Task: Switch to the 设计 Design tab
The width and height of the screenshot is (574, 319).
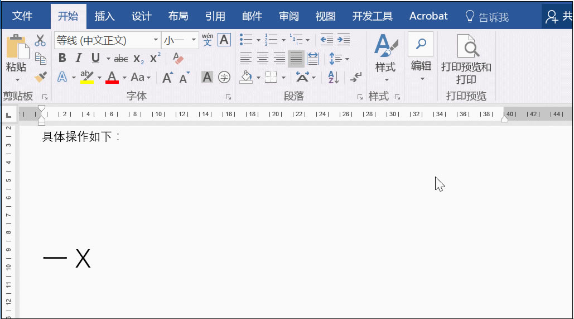Action: coord(142,16)
